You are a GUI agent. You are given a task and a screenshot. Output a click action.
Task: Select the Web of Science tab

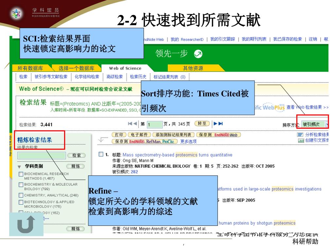[x=125, y=68]
